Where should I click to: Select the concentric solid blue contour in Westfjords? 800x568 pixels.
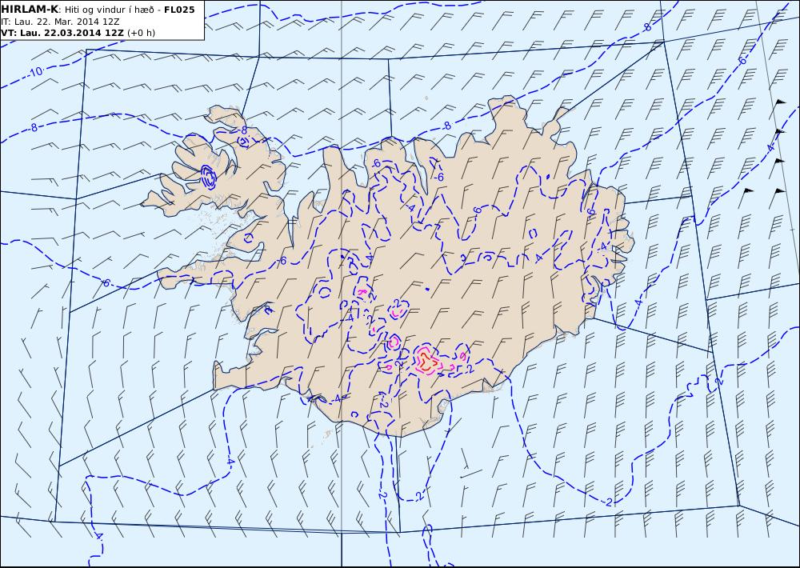208,177
